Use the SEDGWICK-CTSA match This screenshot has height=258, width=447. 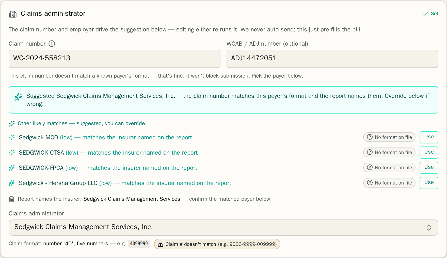coord(429,152)
